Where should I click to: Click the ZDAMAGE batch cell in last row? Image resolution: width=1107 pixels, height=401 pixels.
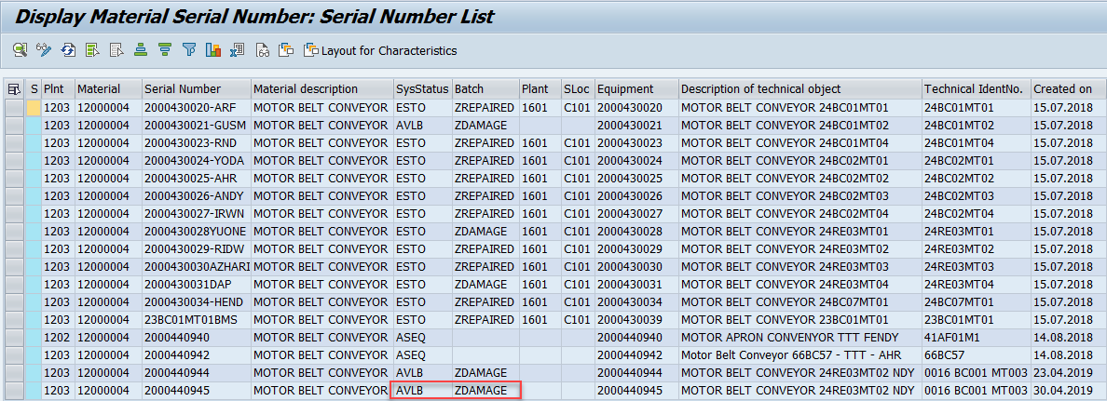click(x=481, y=391)
